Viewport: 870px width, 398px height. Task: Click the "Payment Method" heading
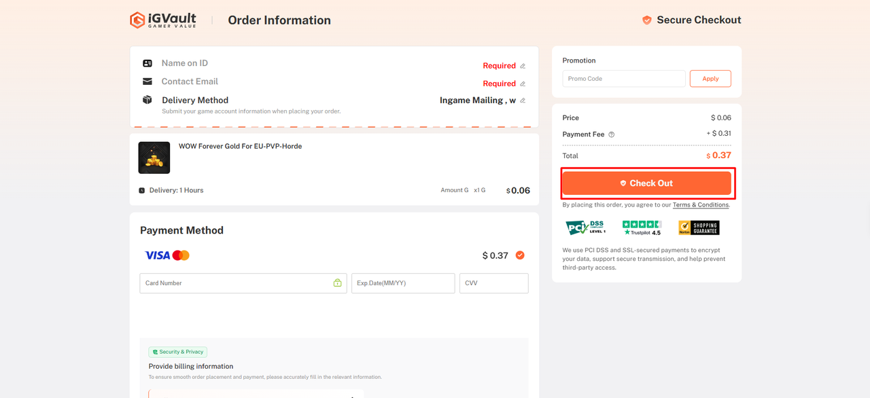click(181, 230)
